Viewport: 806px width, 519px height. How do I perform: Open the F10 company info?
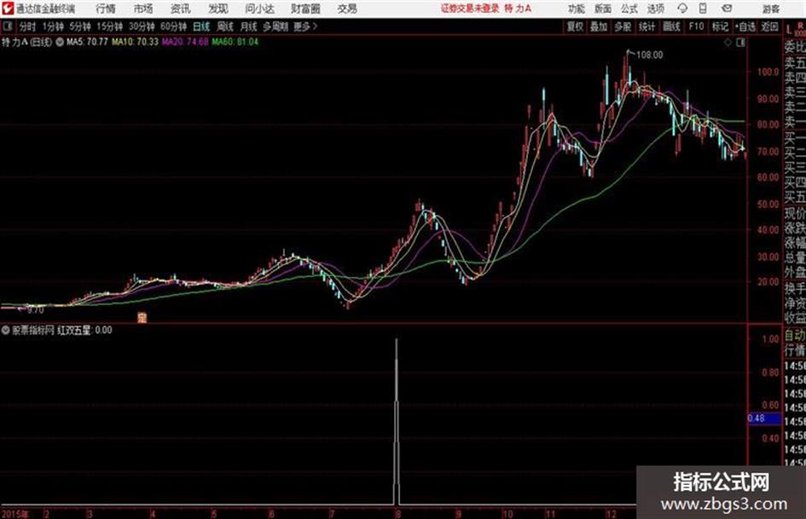coord(696,26)
